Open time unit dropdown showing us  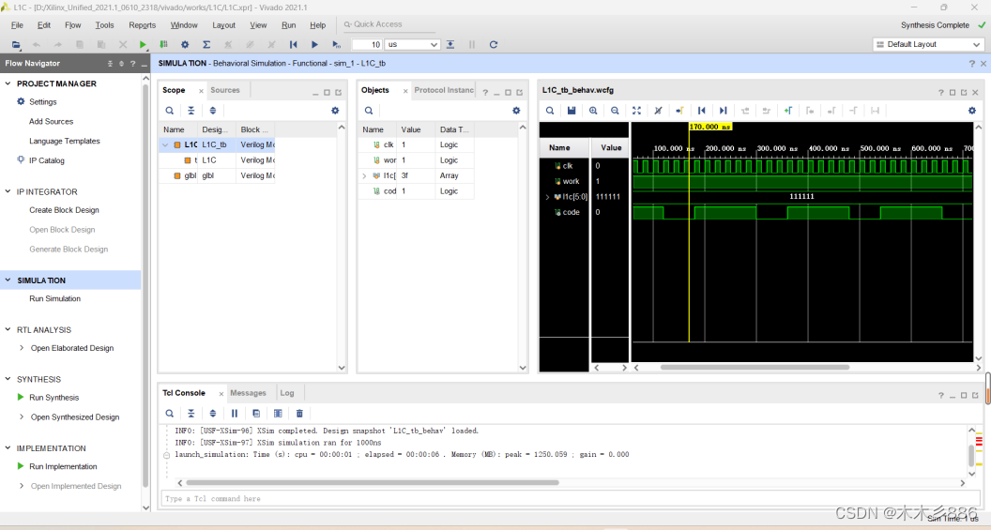412,45
